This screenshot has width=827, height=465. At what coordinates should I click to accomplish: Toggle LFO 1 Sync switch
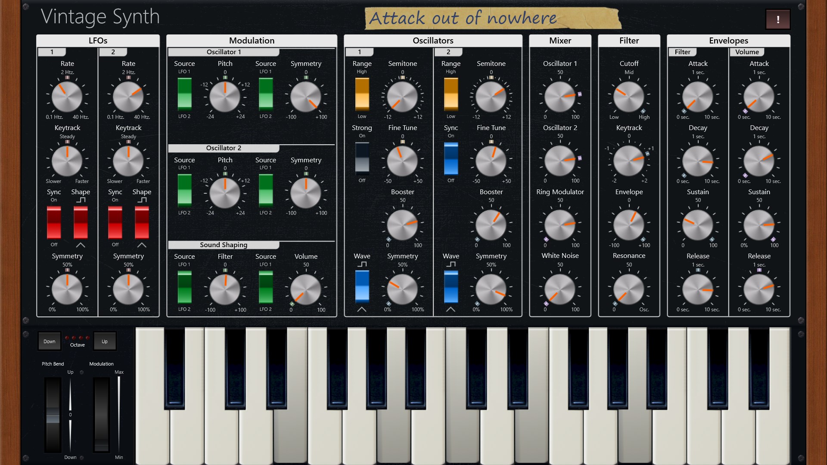coord(54,222)
